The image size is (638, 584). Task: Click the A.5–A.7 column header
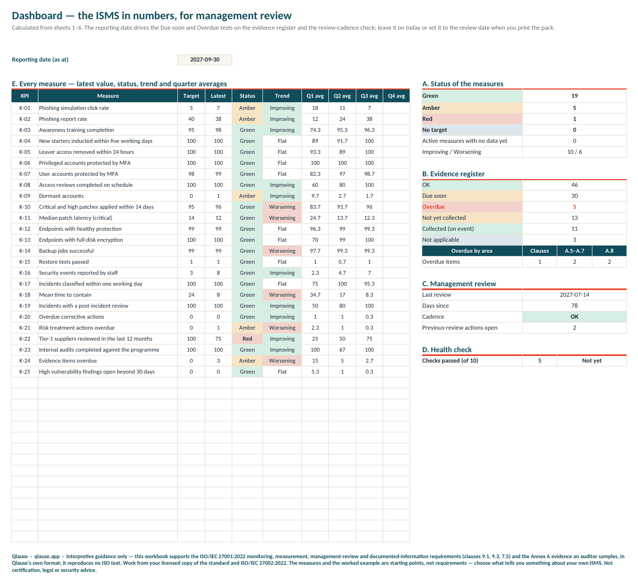(574, 251)
